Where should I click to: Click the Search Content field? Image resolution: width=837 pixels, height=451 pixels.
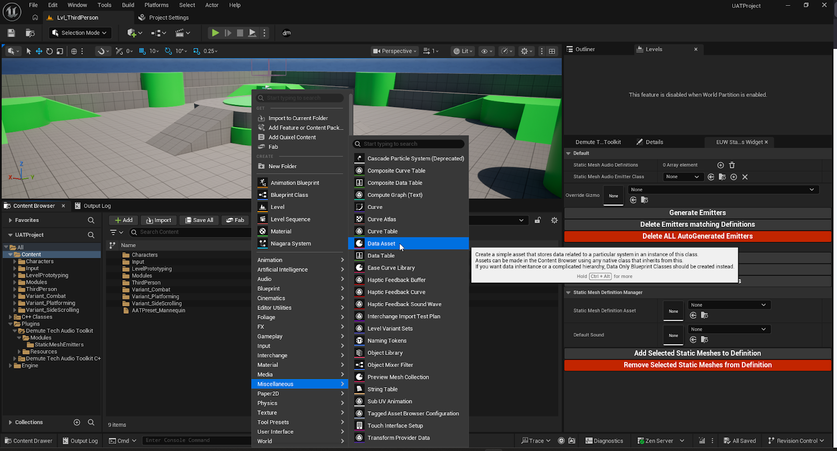190,232
